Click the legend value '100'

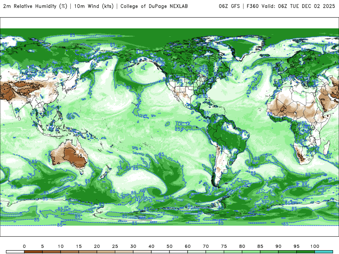(x=315, y=246)
